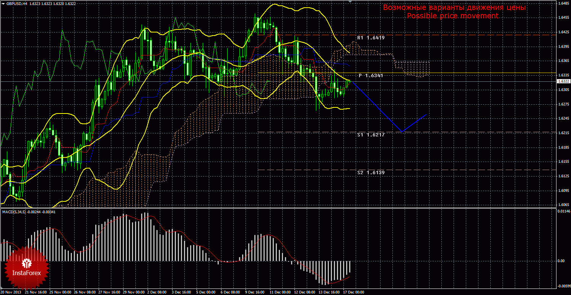The image size is (571, 295).
Task: Click the current price tag 1.6322 on axis
Action: tap(563, 81)
